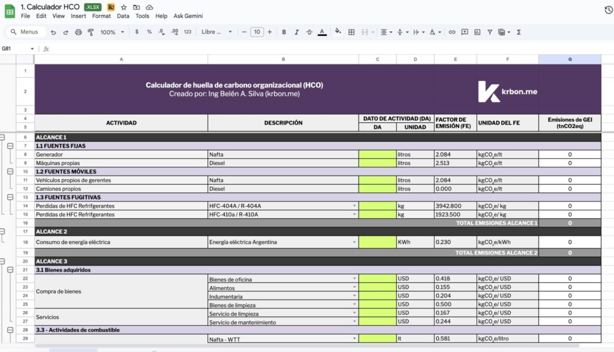Toggle strikethrough formatting

(x=311, y=32)
